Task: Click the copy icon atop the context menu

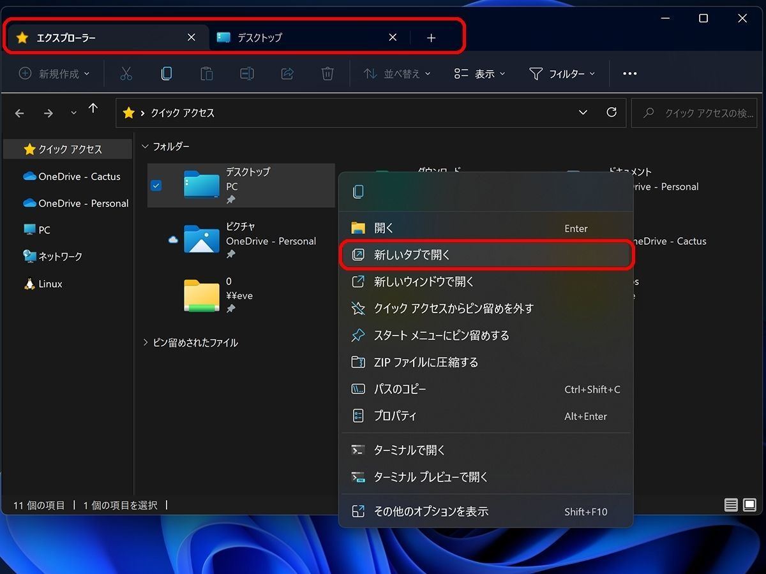Action: coord(359,191)
